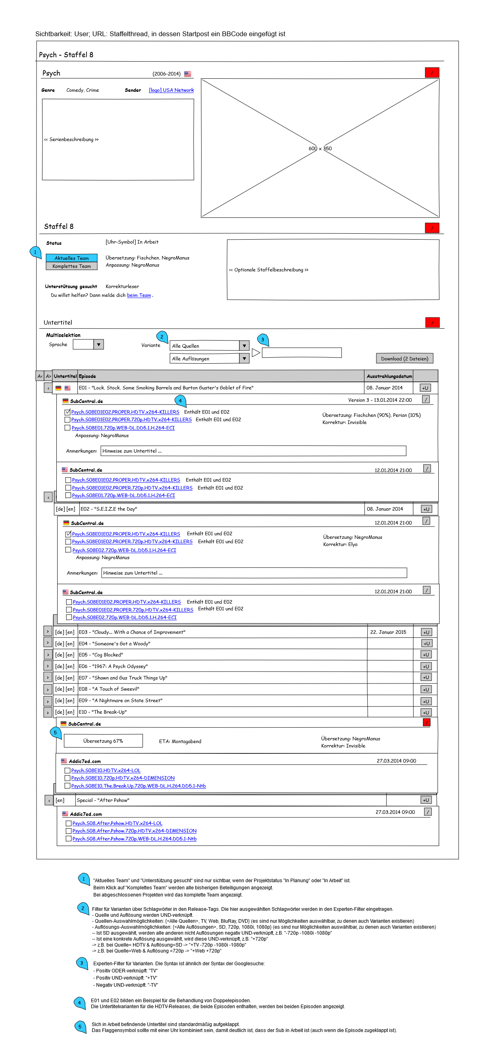This screenshot has height=1063, width=484.
Task: Click the A< collapse-all icon in table header
Action: point(40,376)
